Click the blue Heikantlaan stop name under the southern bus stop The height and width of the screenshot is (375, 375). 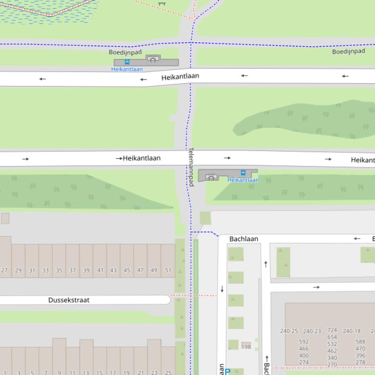(243, 180)
